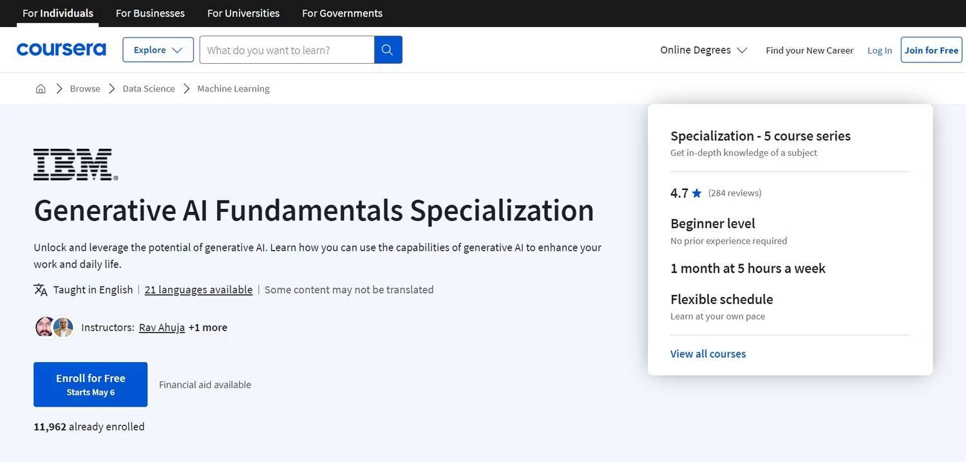
Task: Click the 'Generative AI Fundamentals Specialization' title
Action: pos(314,211)
